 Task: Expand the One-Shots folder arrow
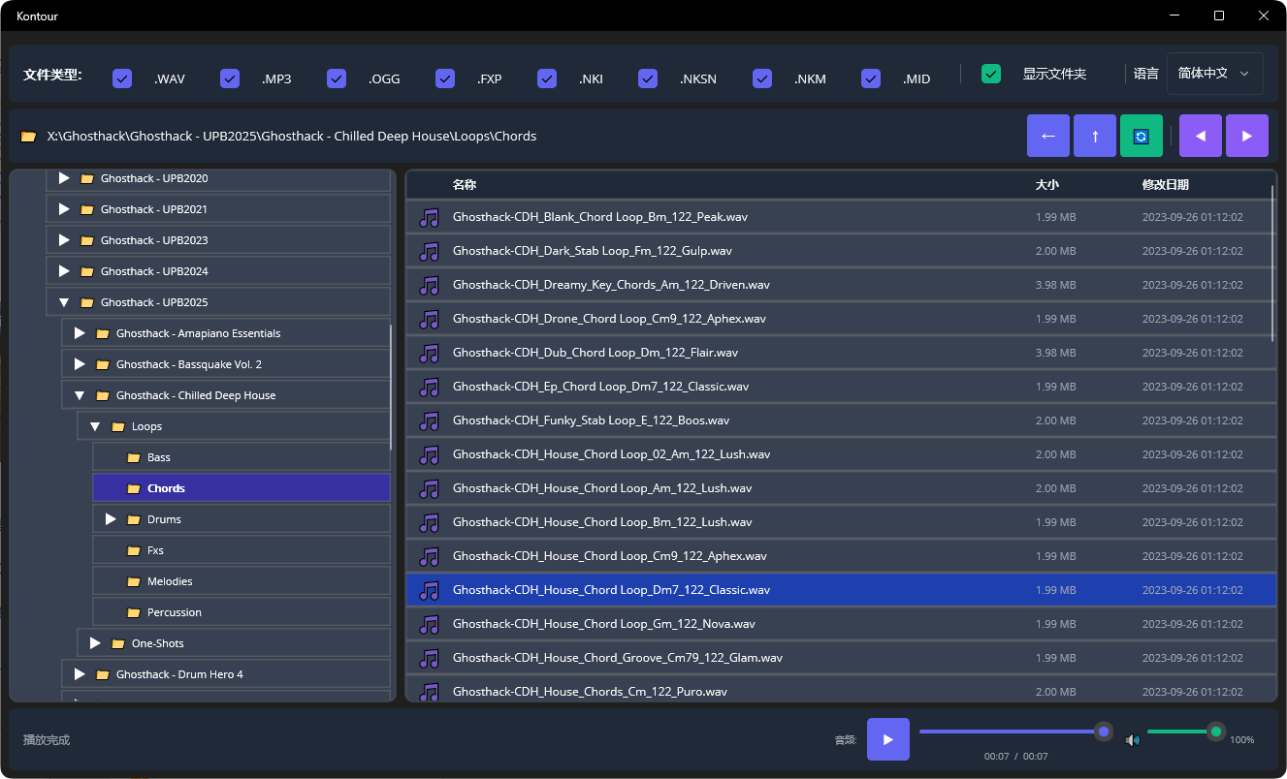95,643
